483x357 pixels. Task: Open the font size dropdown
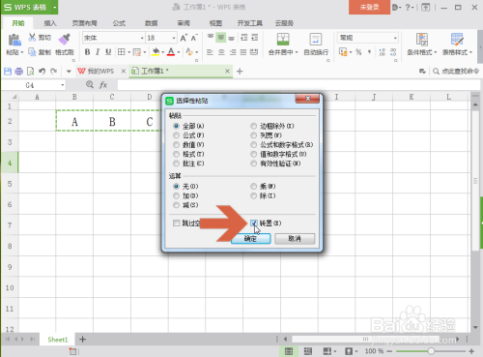[174, 38]
